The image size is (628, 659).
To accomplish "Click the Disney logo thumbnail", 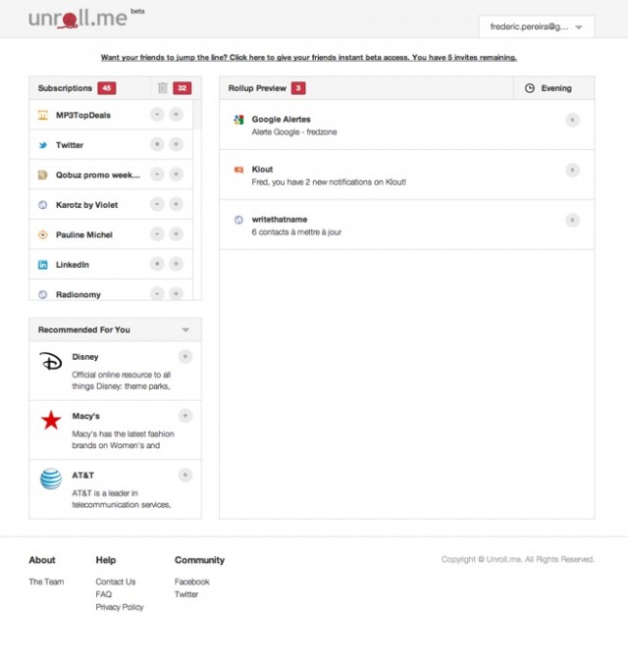I will click(x=51, y=361).
